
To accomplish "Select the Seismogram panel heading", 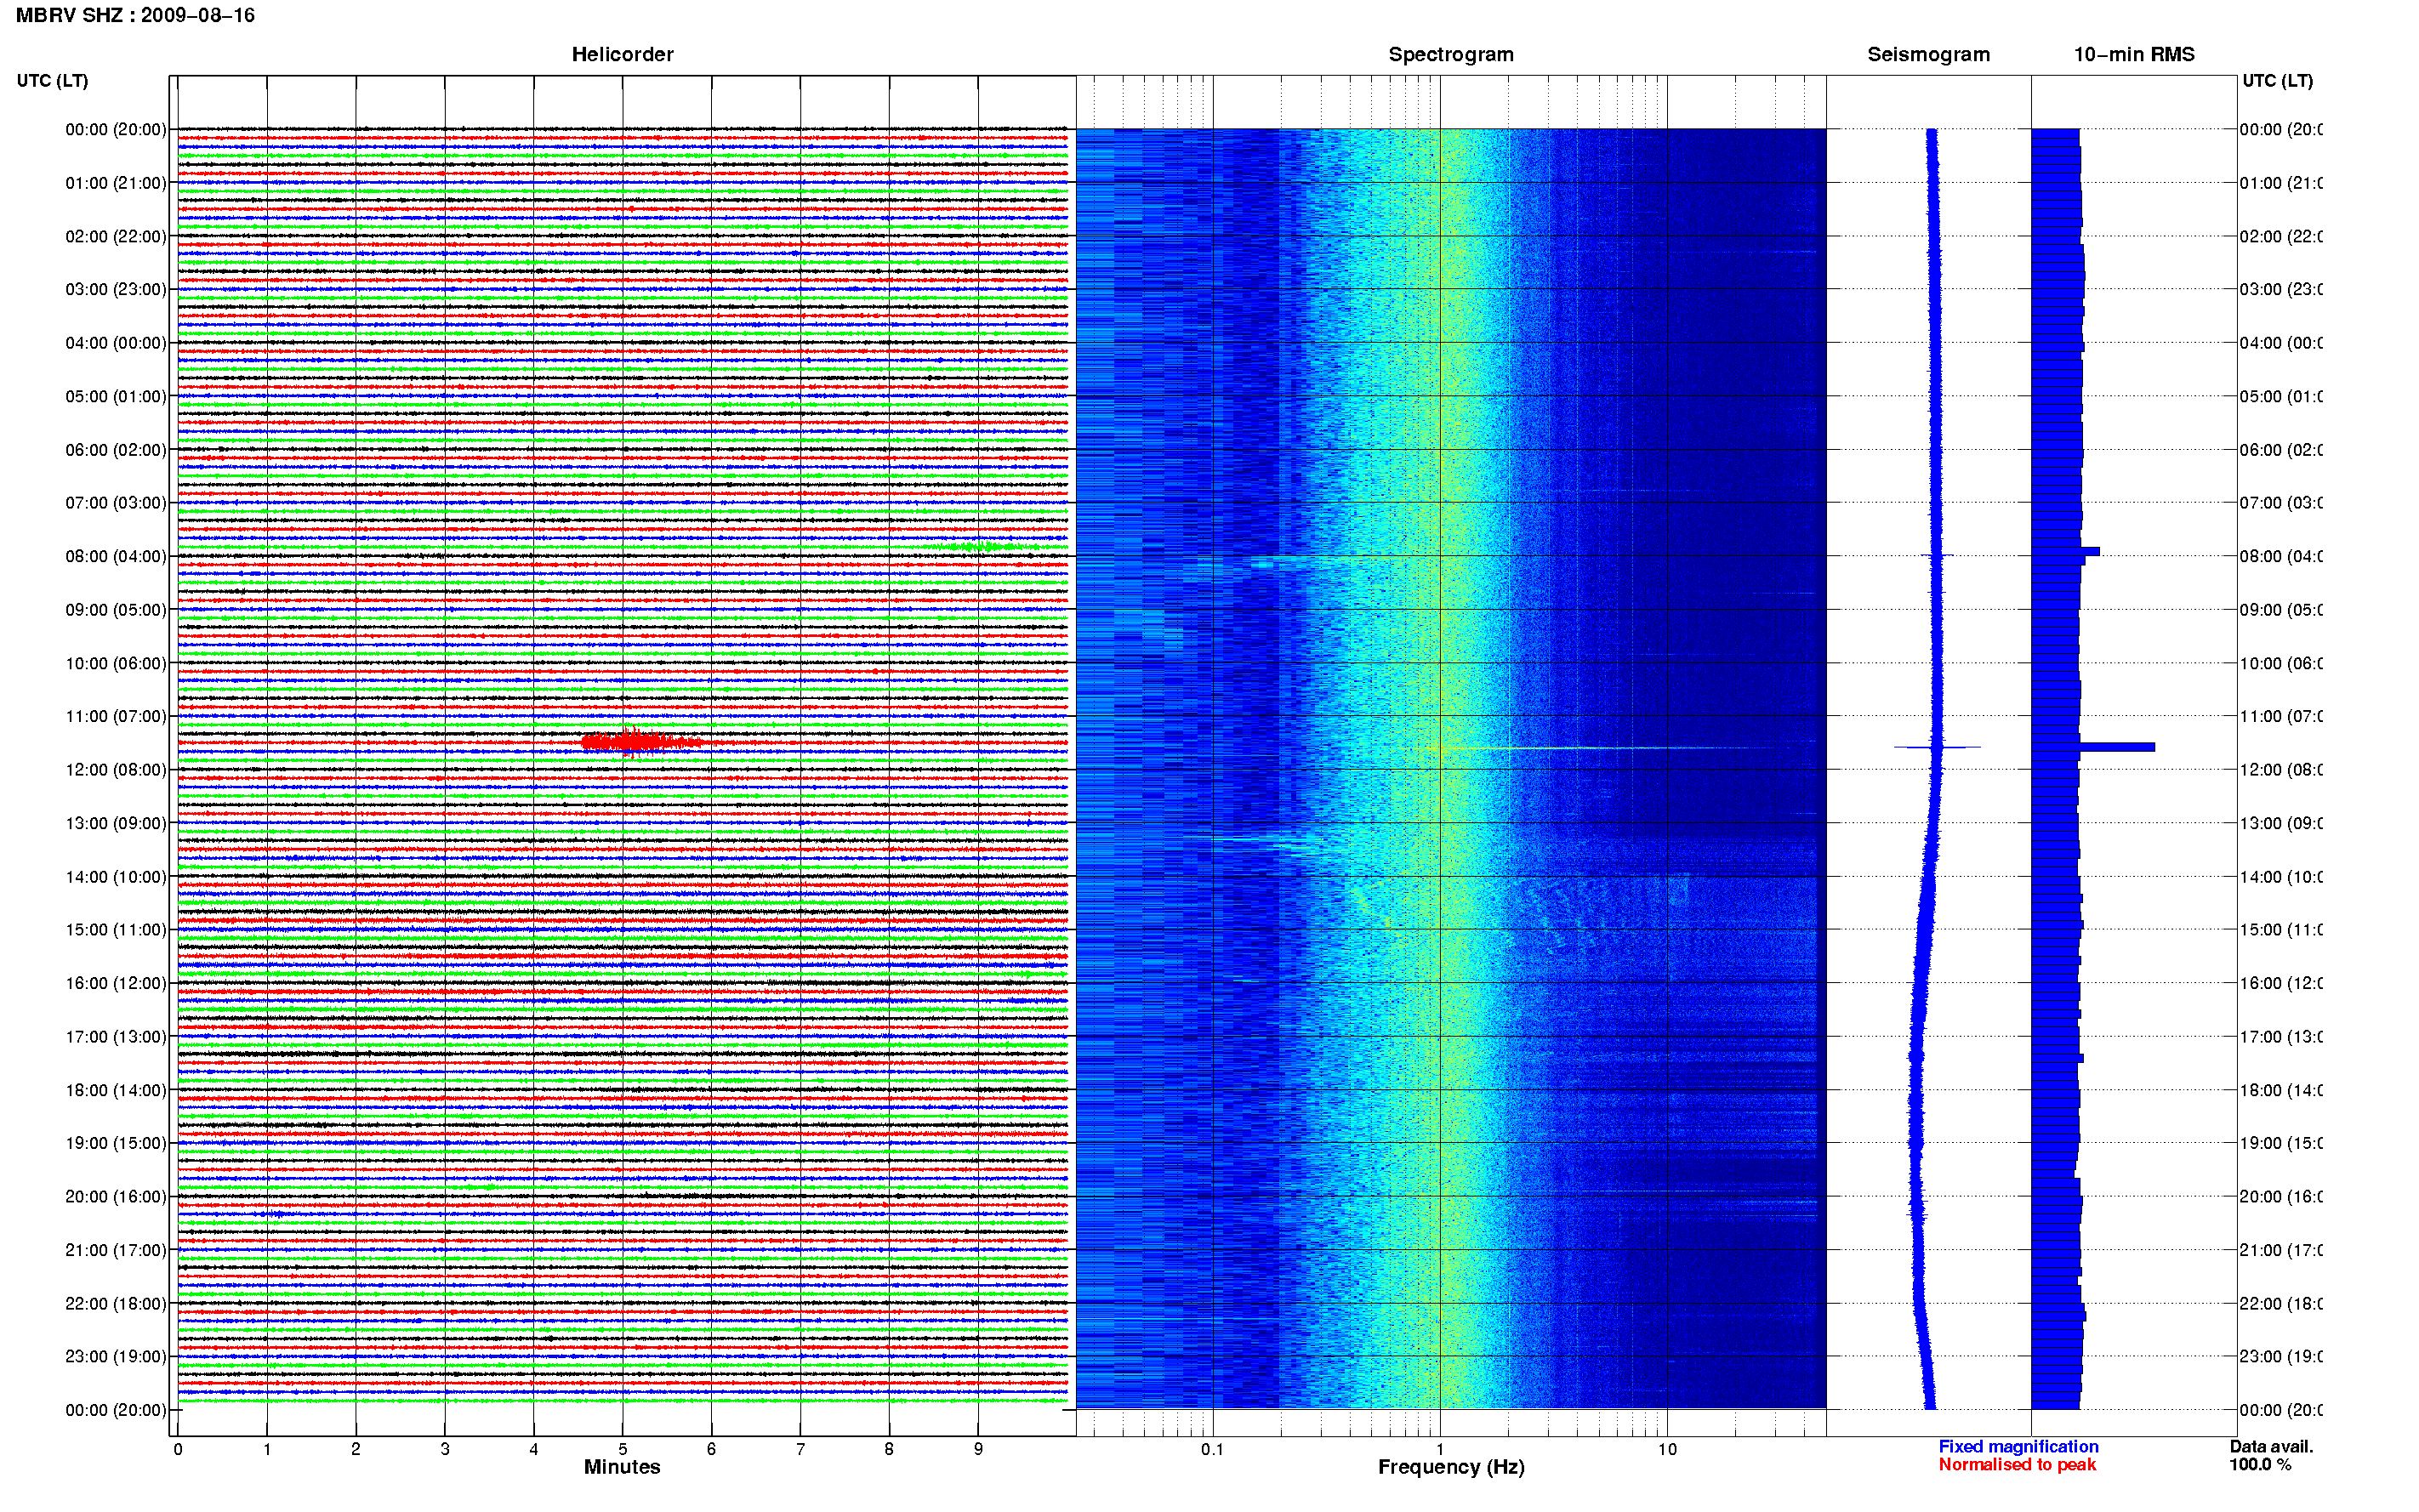I will [x=1928, y=54].
